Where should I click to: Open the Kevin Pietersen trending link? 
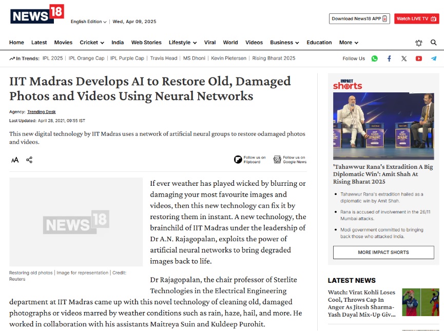point(228,59)
